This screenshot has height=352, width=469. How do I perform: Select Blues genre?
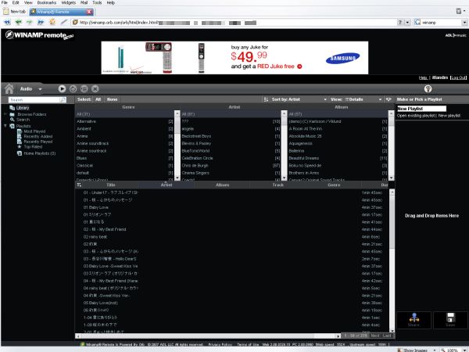tap(125, 158)
